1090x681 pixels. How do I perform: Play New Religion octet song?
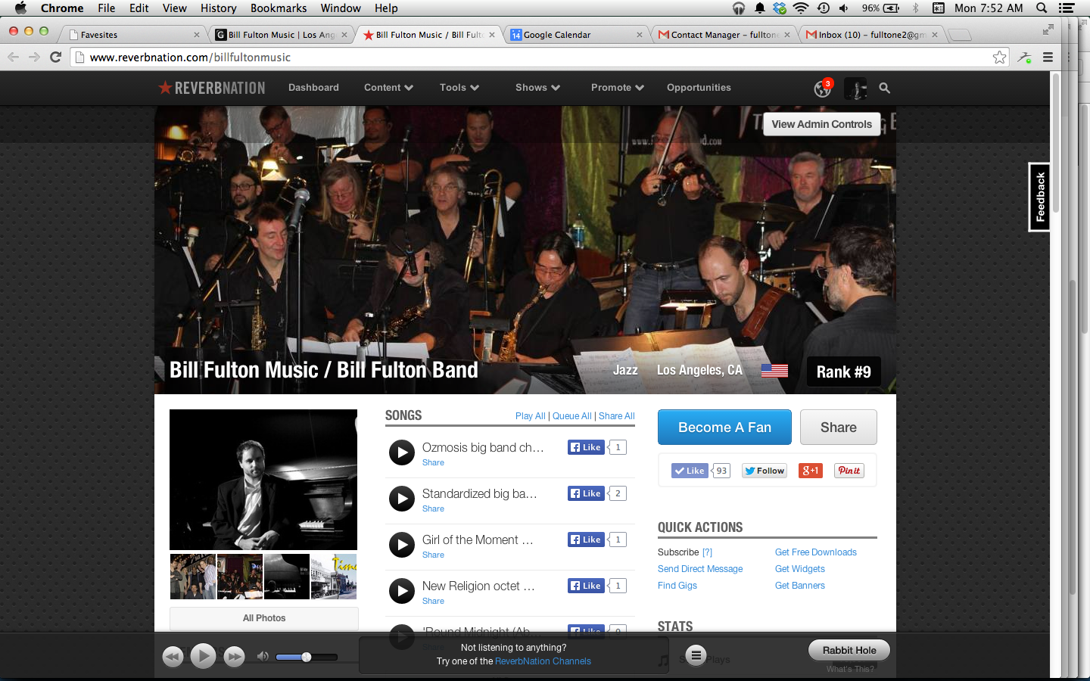[x=402, y=591]
